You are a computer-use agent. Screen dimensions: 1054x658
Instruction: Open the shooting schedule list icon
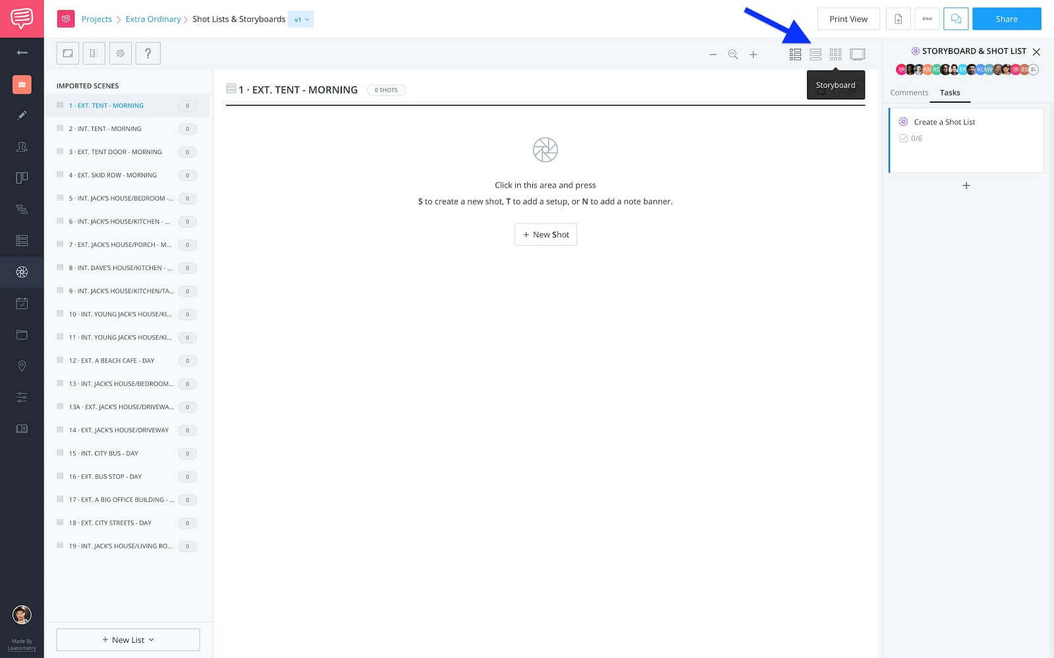(22, 240)
